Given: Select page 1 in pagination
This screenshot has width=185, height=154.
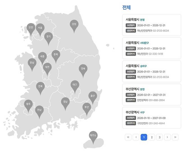Looking at the screenshot, I should (x=144, y=137).
